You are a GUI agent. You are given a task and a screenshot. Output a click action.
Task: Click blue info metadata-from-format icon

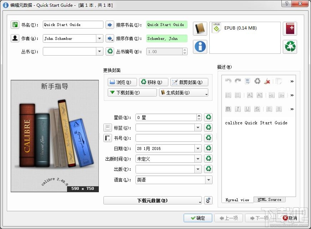click(200, 47)
